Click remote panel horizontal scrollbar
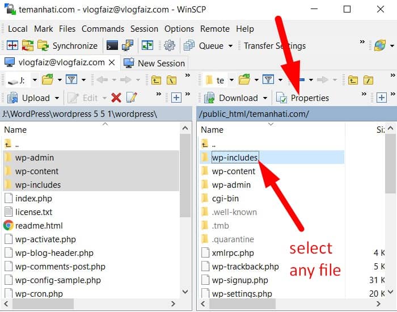The height and width of the screenshot is (312, 397). [242, 303]
